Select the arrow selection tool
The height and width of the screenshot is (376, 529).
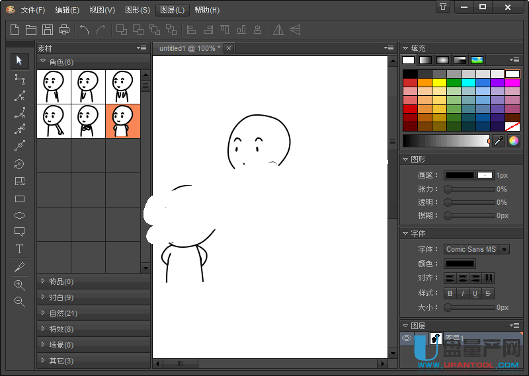tap(19, 61)
